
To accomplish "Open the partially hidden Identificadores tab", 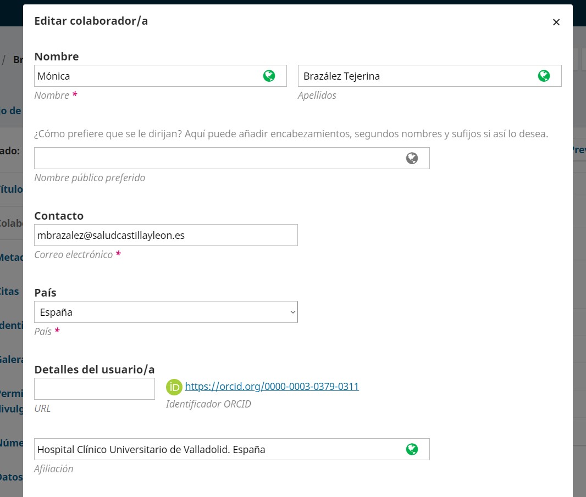I will click(x=11, y=325).
